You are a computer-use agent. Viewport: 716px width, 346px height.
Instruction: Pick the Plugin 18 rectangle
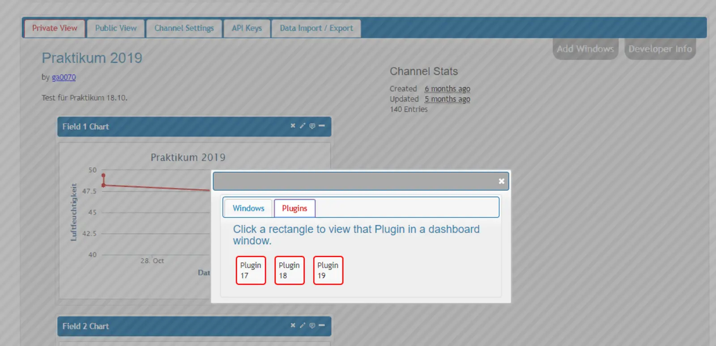tap(289, 270)
